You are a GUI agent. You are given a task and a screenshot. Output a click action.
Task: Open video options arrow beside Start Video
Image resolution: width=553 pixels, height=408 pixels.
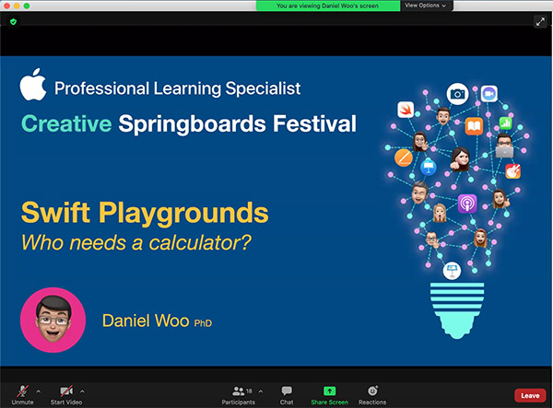pyautogui.click(x=82, y=391)
